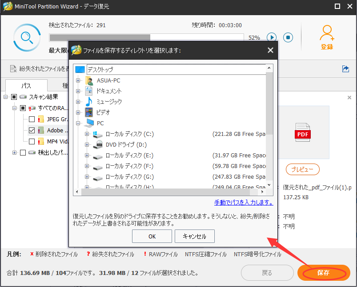357x287 pixels.
Task: Click the 137.25 KB file size value
Action: tap(296, 197)
